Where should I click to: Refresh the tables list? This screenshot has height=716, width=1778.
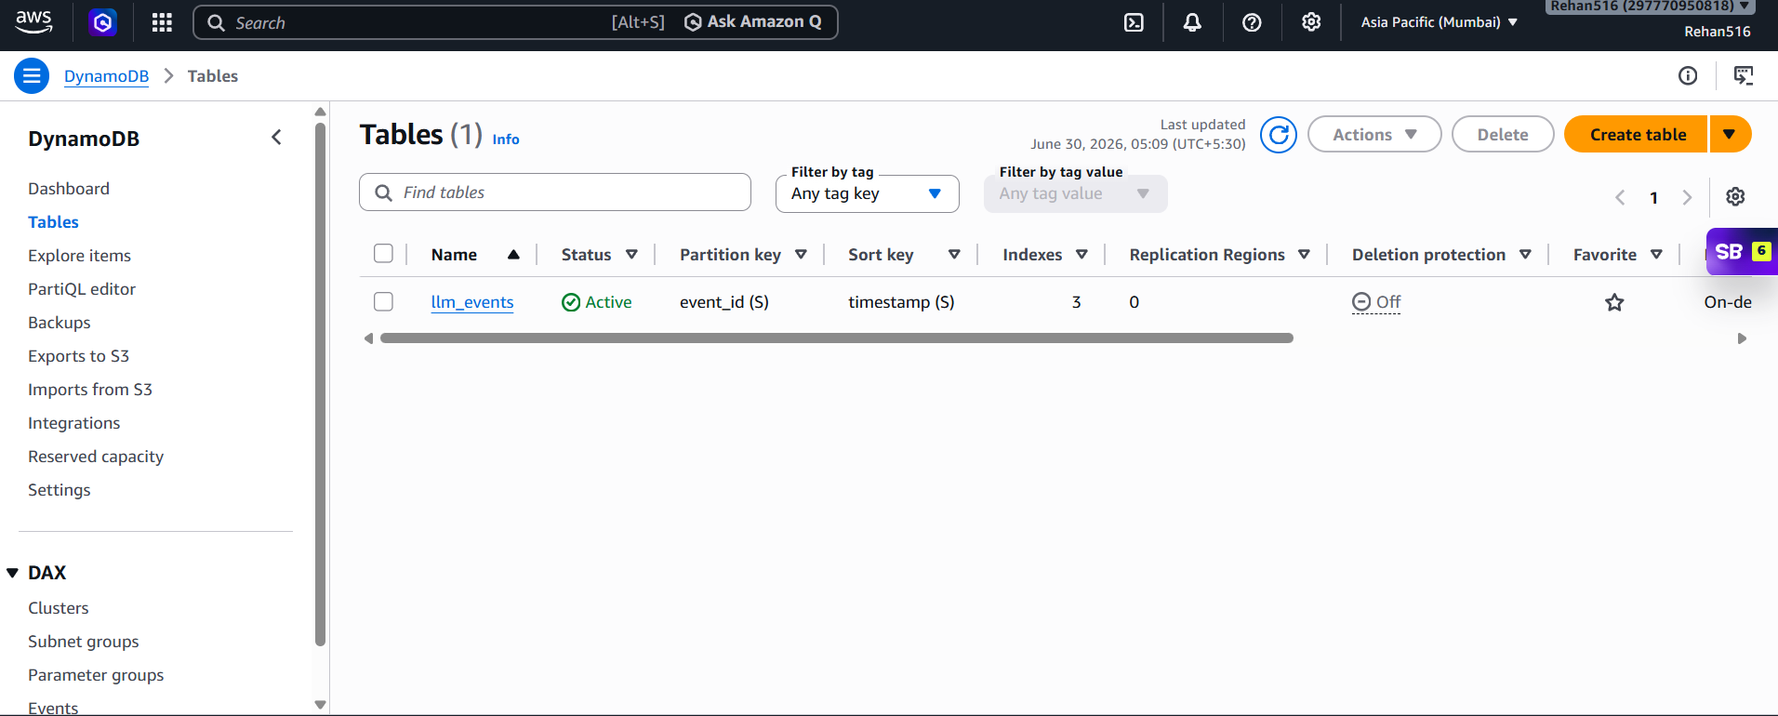[1279, 135]
